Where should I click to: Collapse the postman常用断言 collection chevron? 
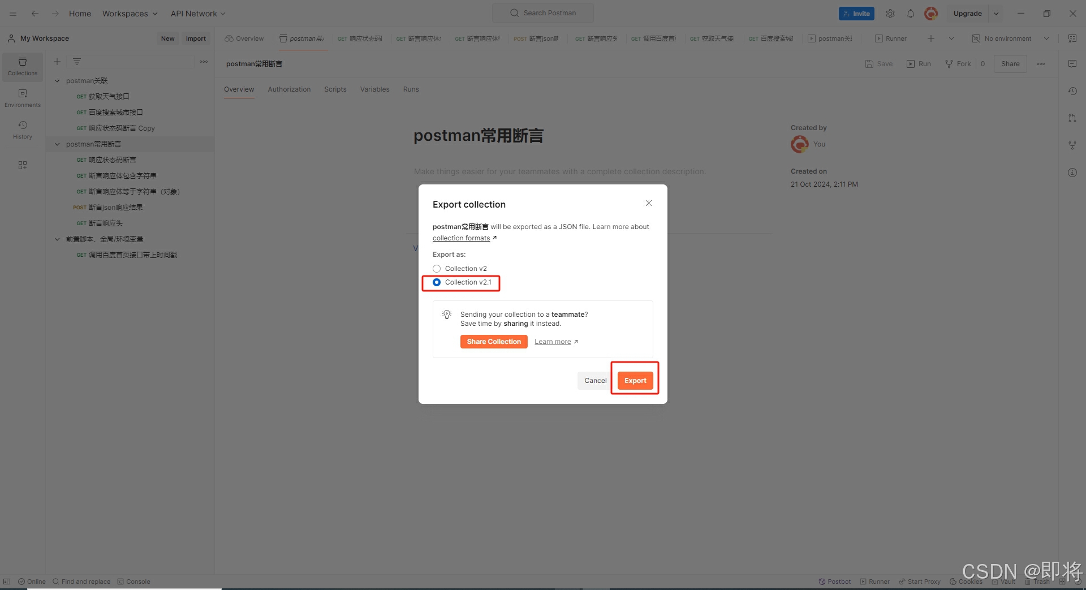tap(57, 144)
